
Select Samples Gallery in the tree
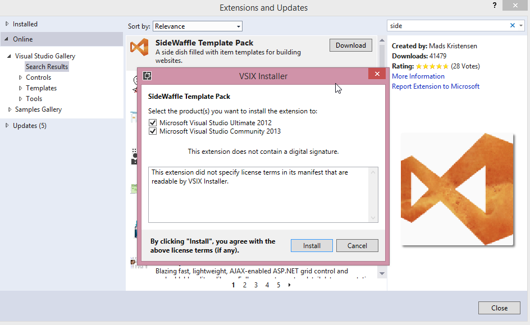pos(39,109)
